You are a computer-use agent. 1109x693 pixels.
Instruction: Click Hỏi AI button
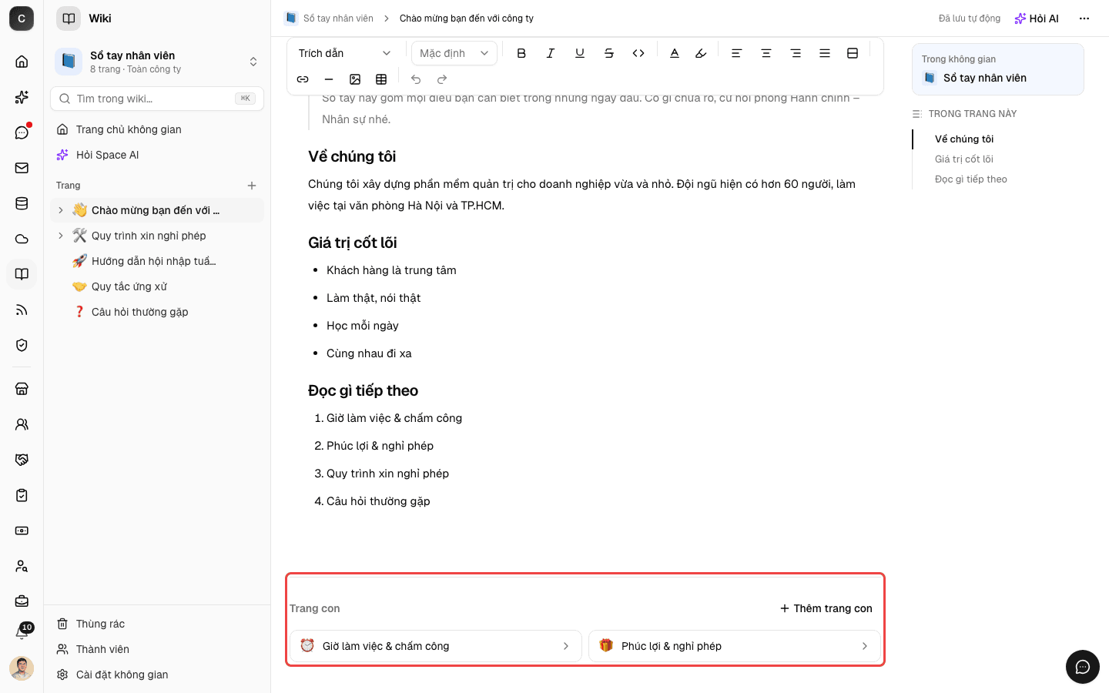(x=1037, y=18)
